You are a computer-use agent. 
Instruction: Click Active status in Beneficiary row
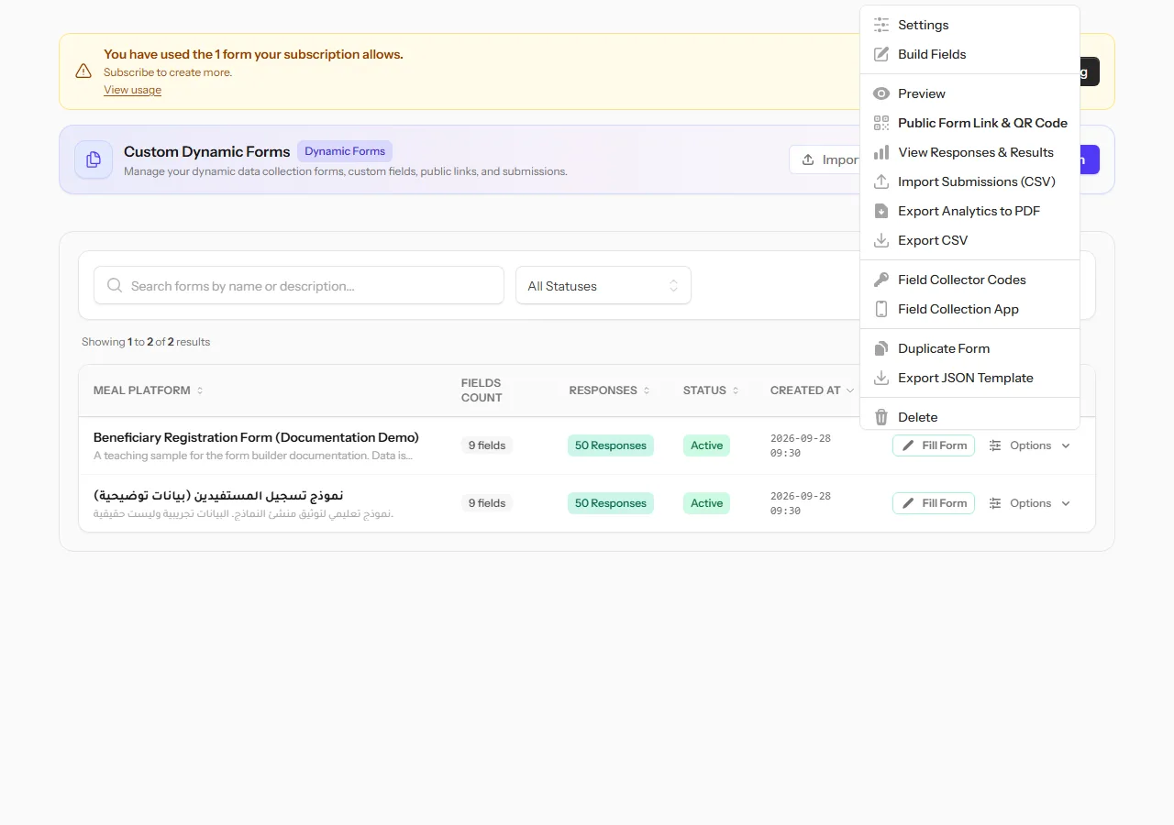pos(706,445)
